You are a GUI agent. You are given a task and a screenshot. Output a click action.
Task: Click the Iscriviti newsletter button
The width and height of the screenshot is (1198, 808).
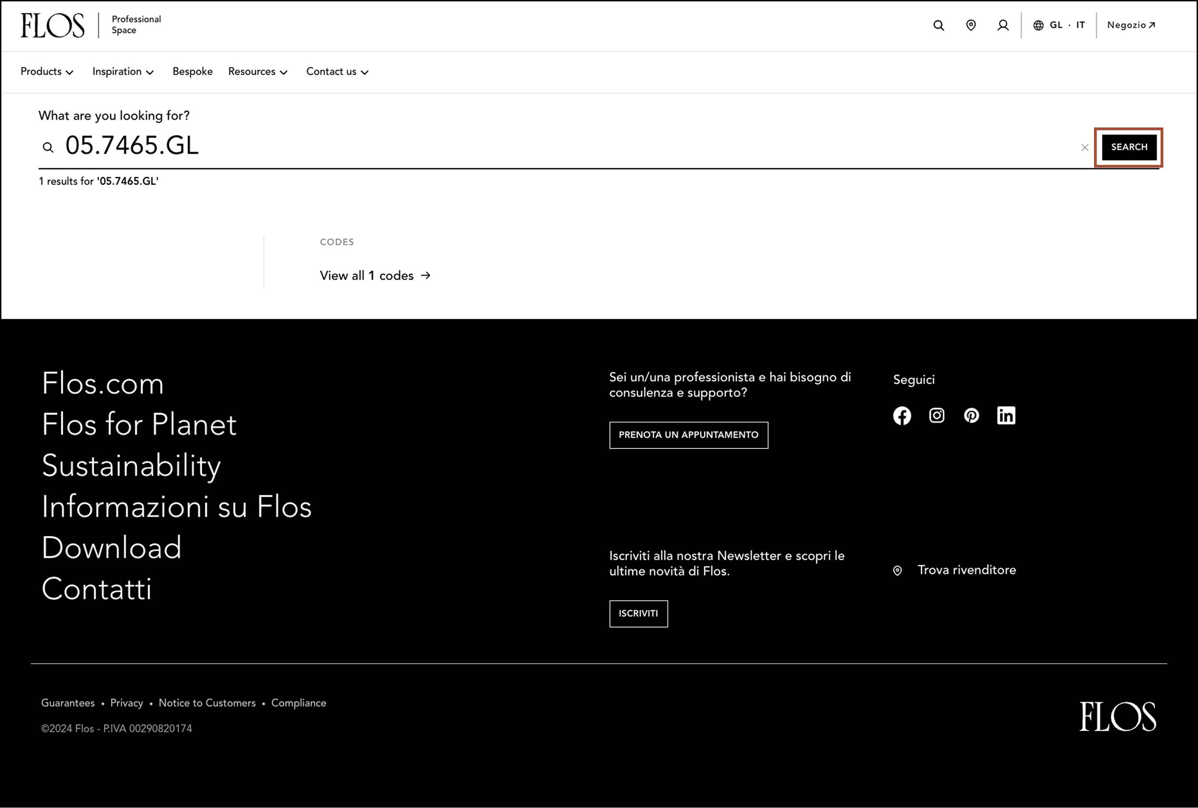(638, 614)
